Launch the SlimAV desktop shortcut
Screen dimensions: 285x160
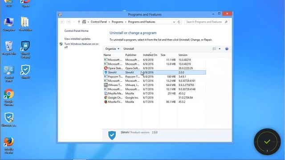pyautogui.click(x=25, y=72)
